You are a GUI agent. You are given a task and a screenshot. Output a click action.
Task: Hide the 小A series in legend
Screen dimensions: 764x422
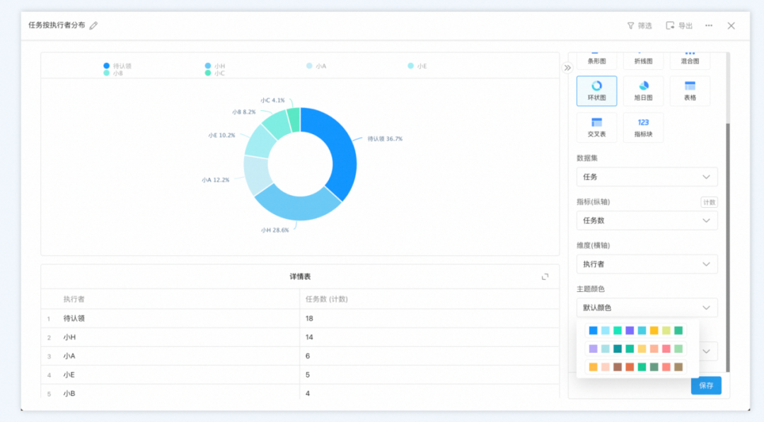pos(316,66)
